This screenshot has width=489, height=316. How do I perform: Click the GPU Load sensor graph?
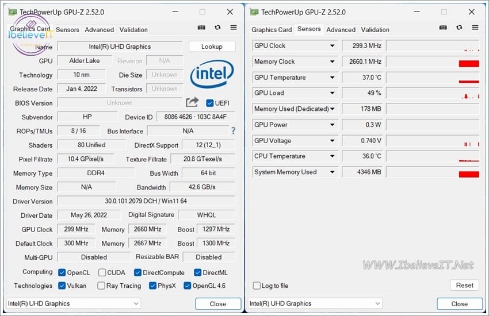pyautogui.click(x=433, y=93)
